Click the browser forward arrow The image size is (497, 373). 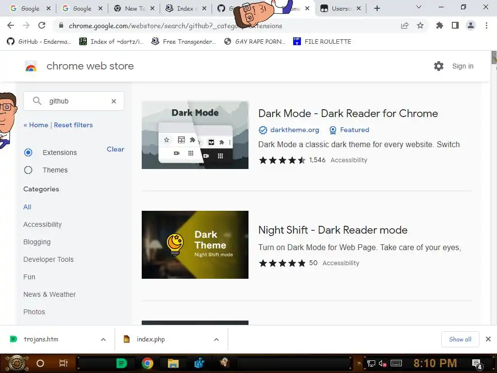click(26, 25)
